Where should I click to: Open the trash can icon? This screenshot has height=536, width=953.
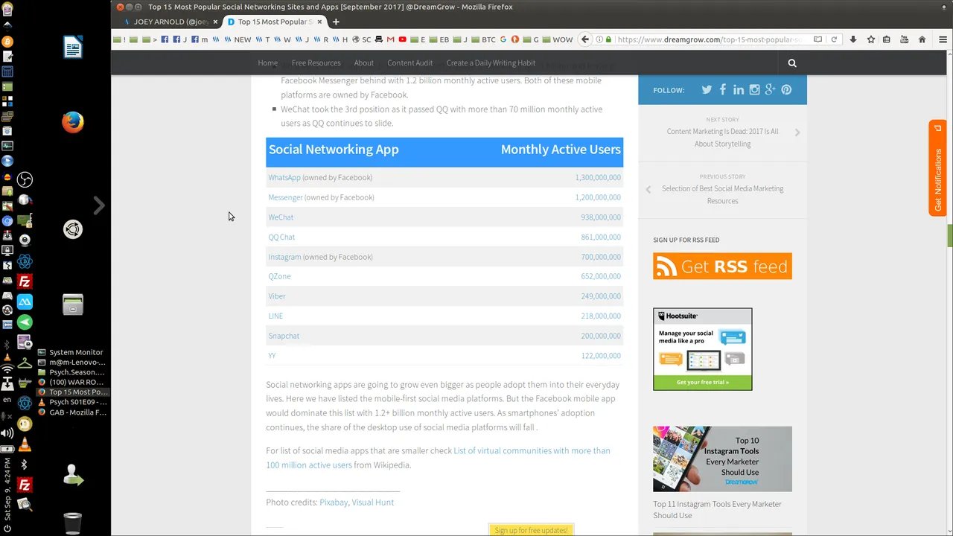pyautogui.click(x=73, y=523)
